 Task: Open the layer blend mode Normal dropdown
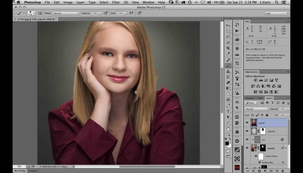[x=257, y=109]
